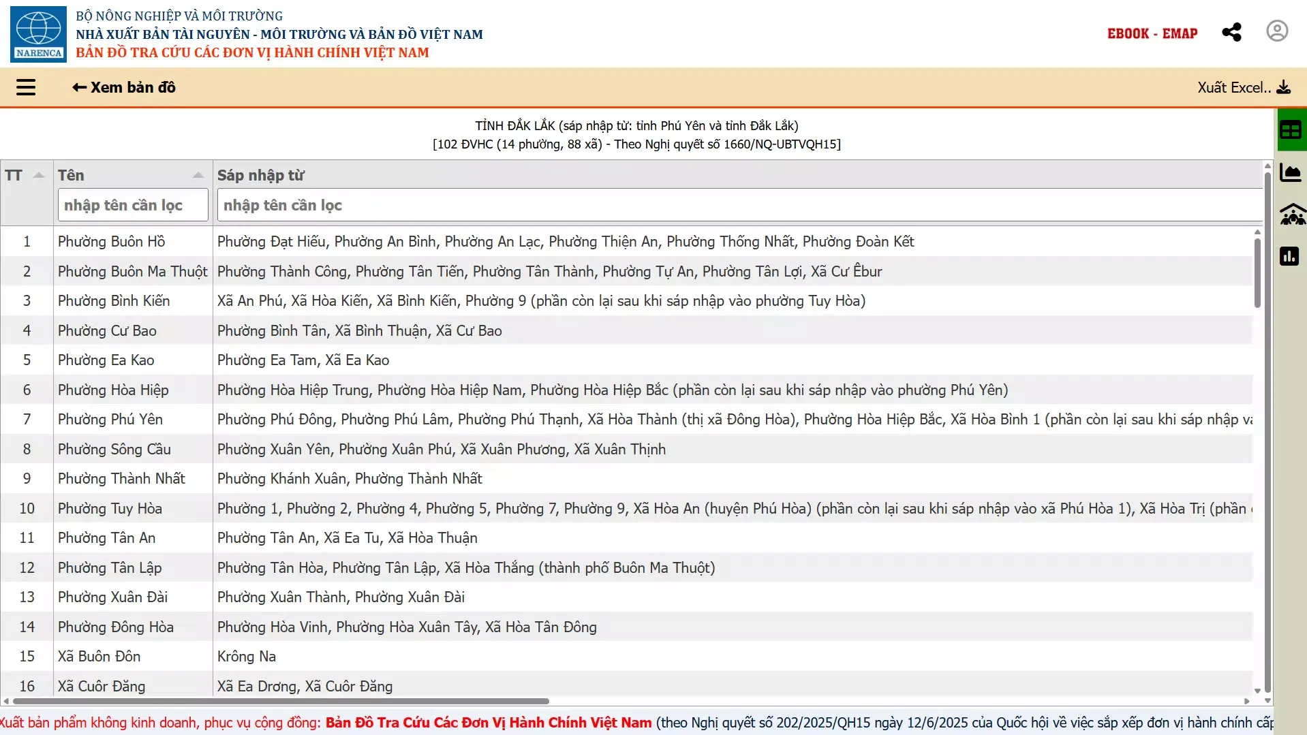Open the hamburger menu
The image size is (1307, 735).
26,87
